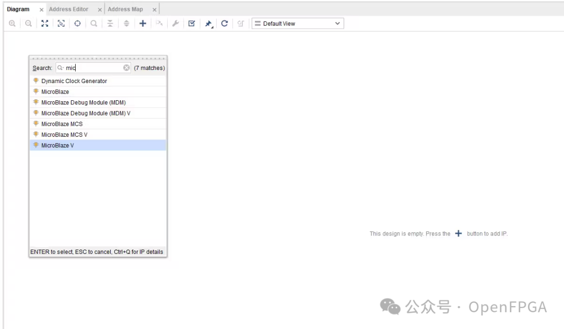Screen dimensions: 564x329
Task: Click the drag handle atop IP catalog popup
Action: (98, 58)
